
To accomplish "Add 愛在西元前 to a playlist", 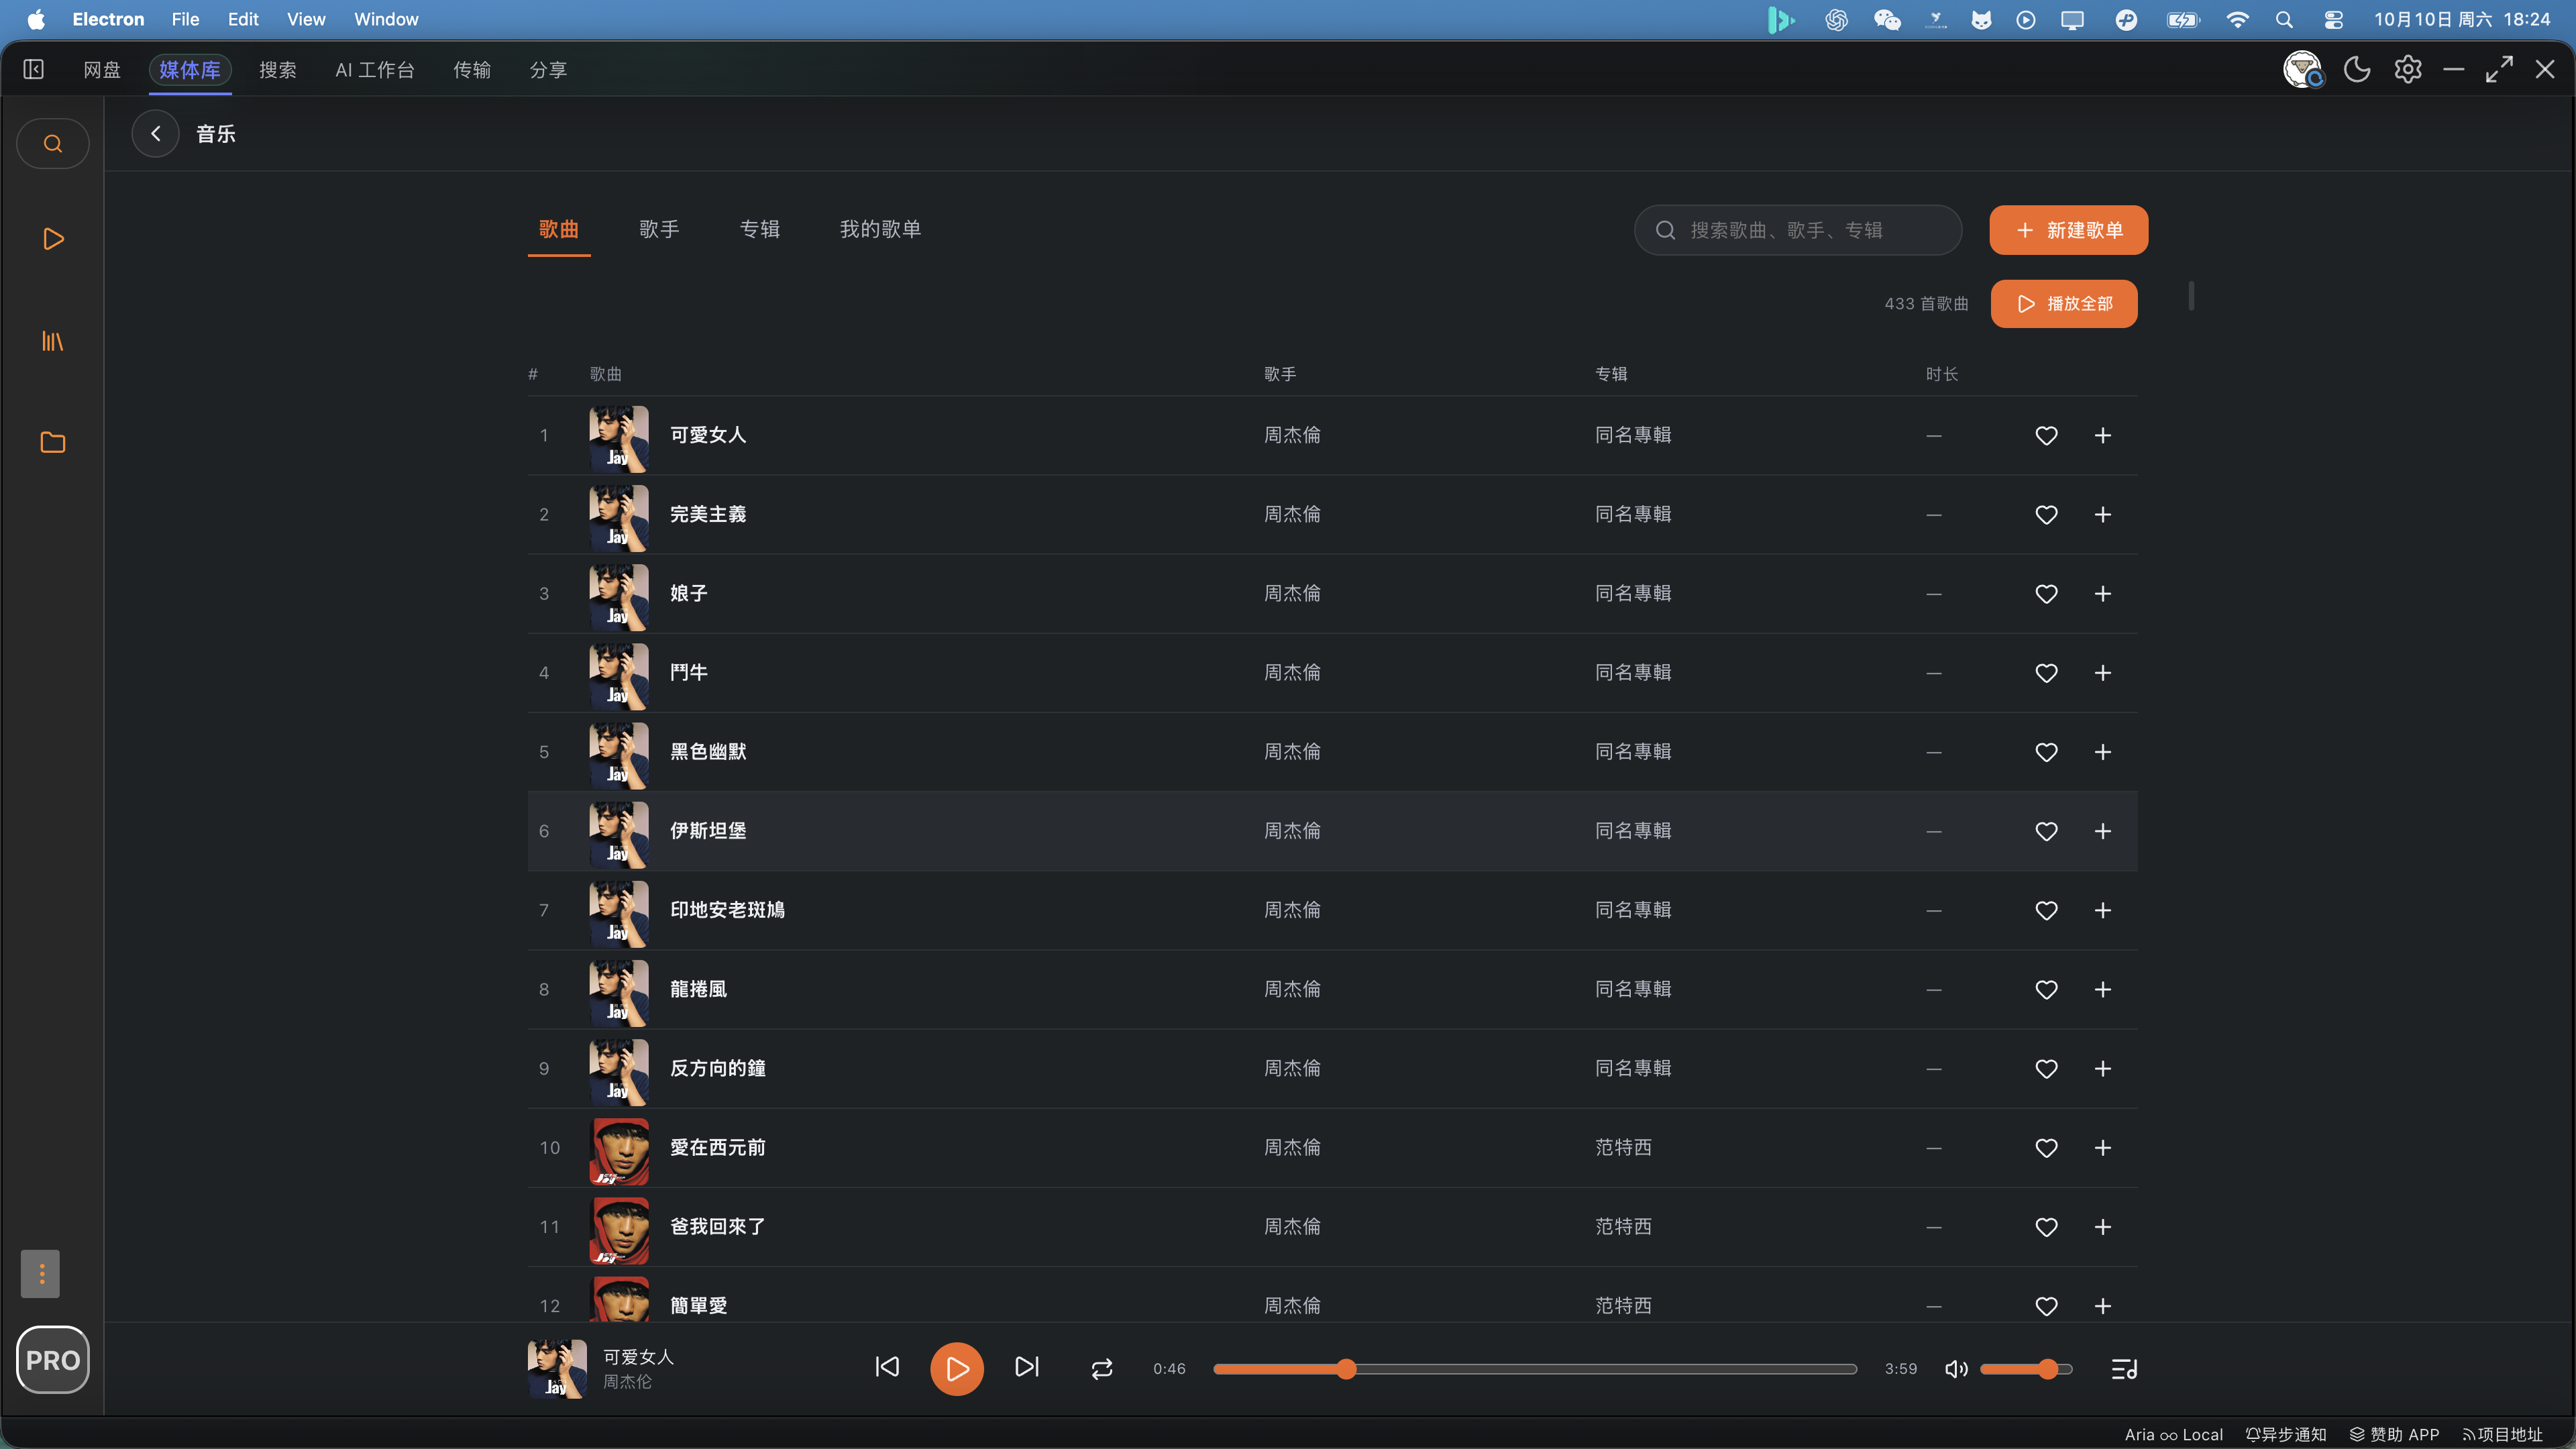I will coord(2103,1147).
